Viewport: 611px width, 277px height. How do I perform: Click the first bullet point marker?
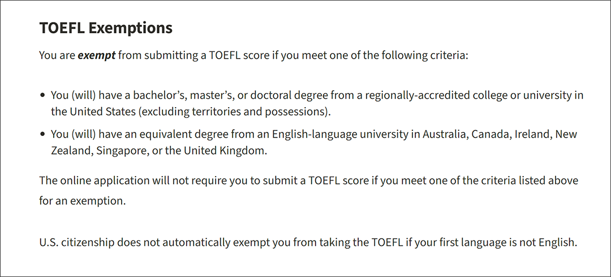[x=42, y=95]
